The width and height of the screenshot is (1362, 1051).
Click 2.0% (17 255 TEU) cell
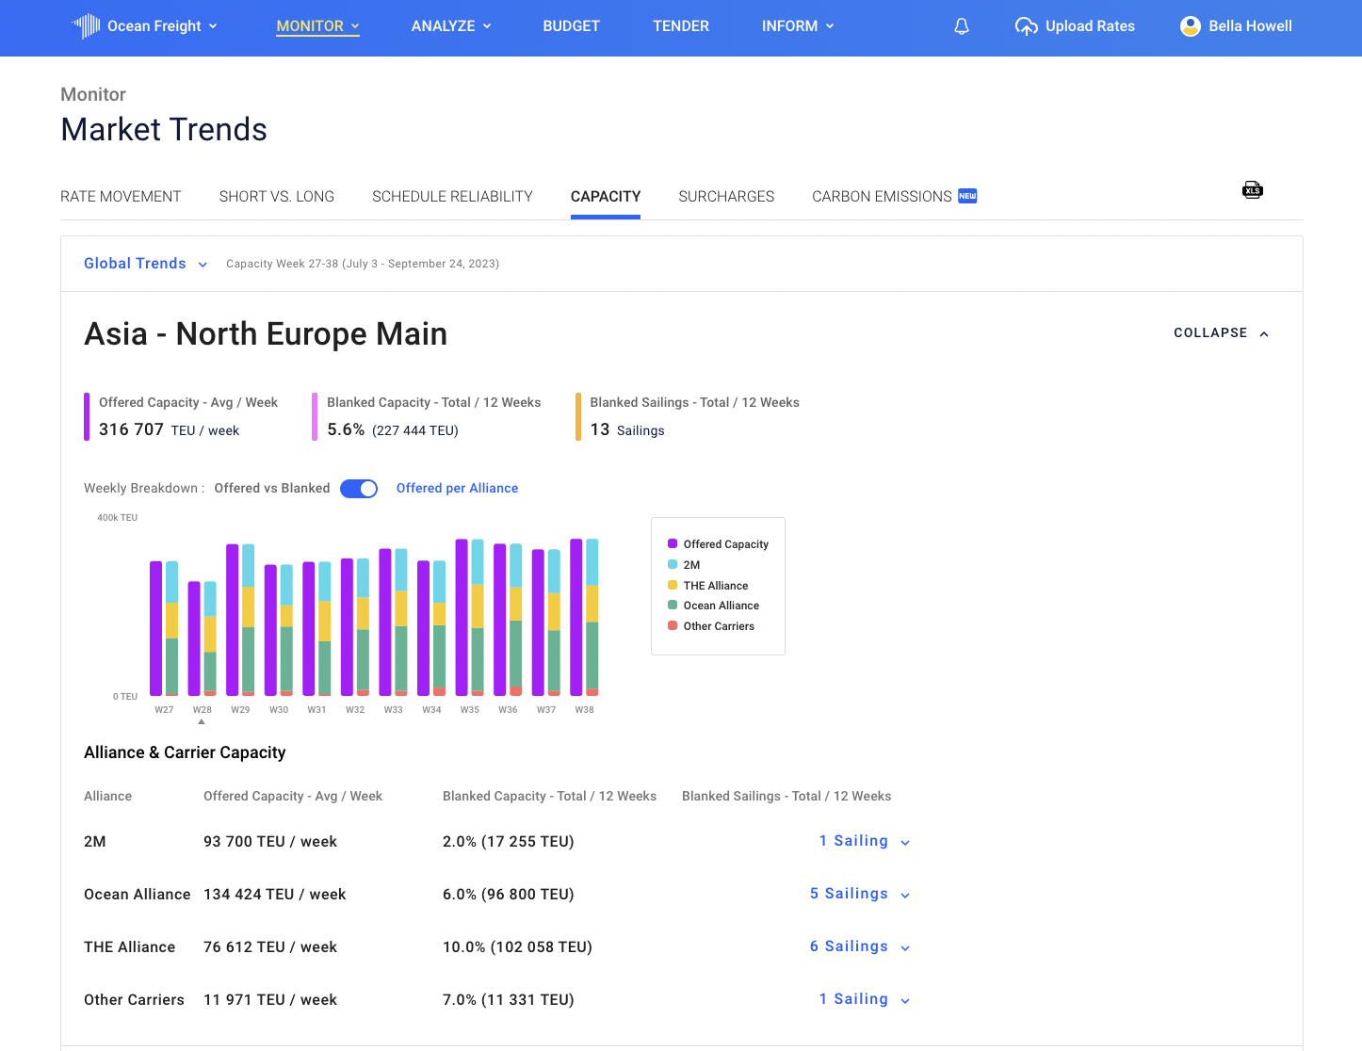tap(509, 841)
